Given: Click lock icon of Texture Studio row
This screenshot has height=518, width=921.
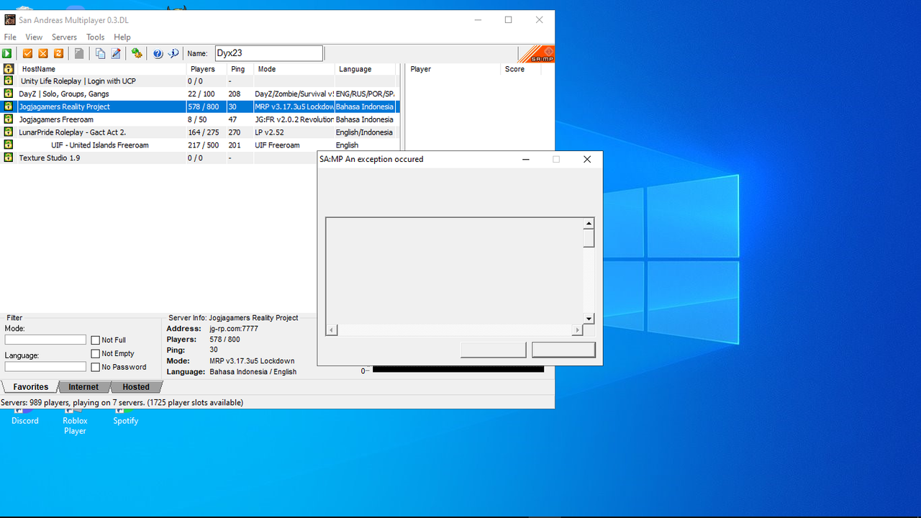Looking at the screenshot, I should coord(9,158).
